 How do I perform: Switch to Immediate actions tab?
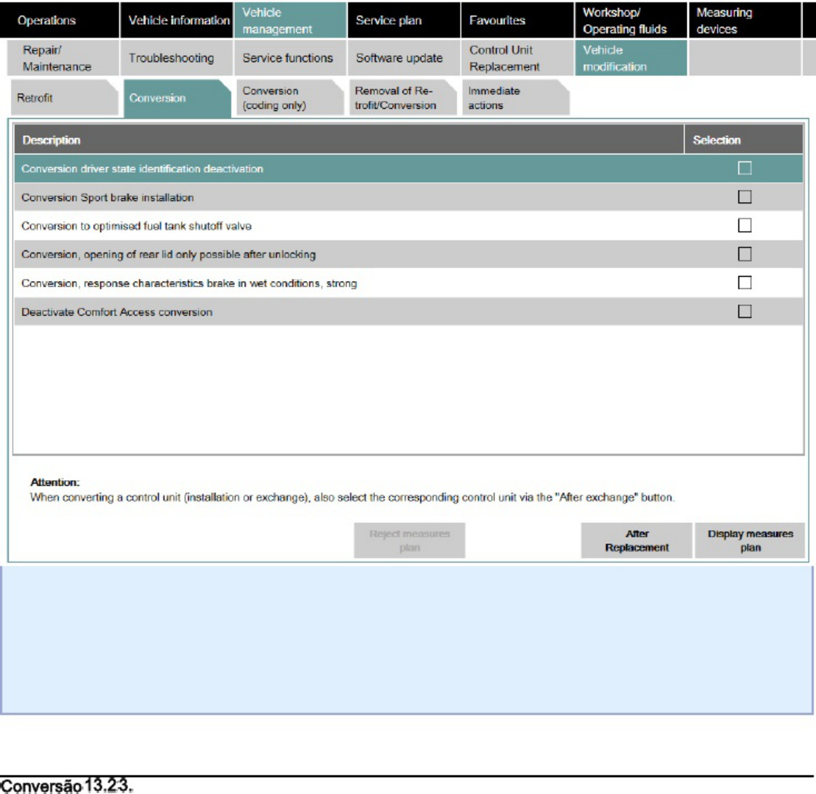pos(516,97)
